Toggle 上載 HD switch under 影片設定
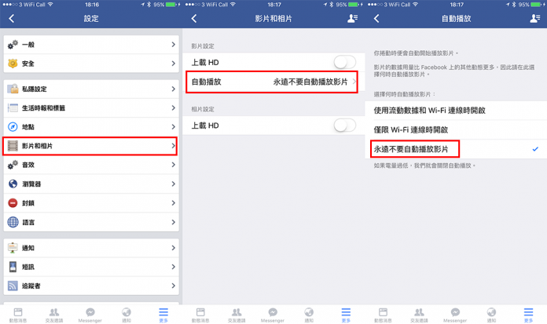This screenshot has width=547, height=324. [x=345, y=62]
